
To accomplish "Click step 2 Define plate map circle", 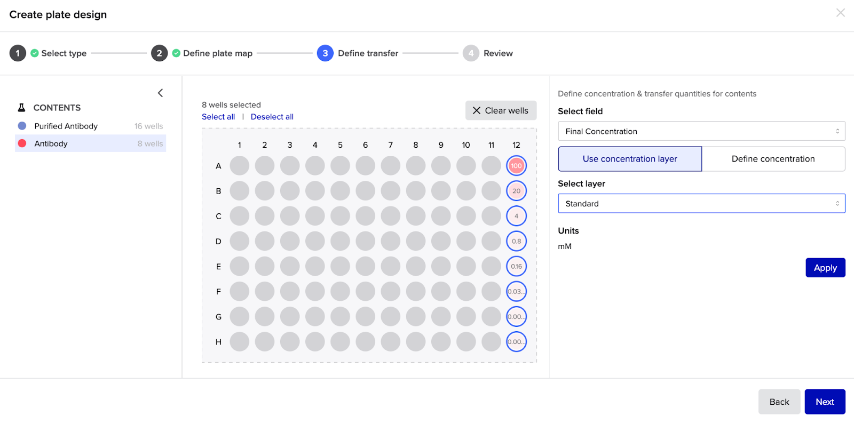I will pos(159,53).
